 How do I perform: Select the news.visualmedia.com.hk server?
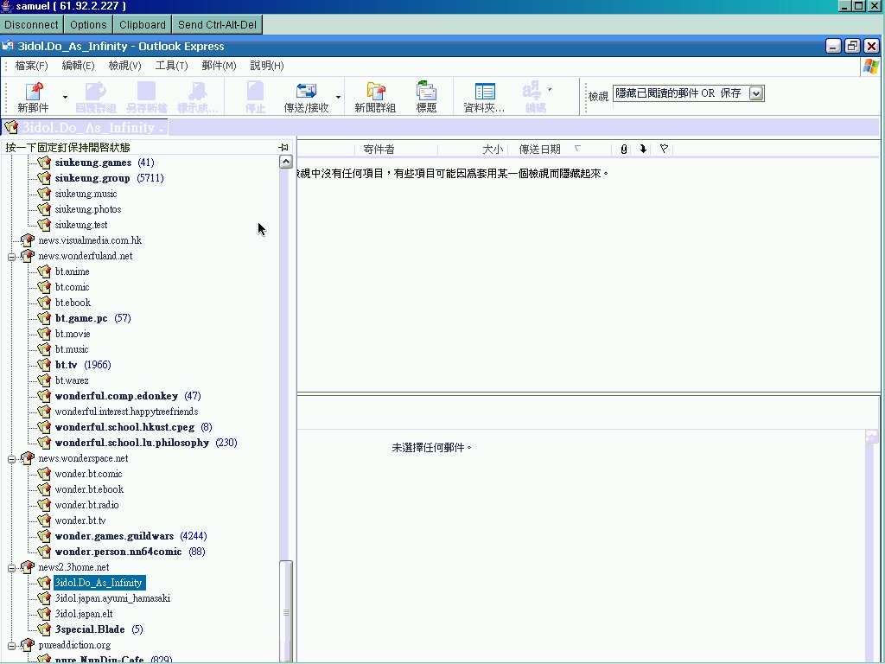(x=90, y=240)
